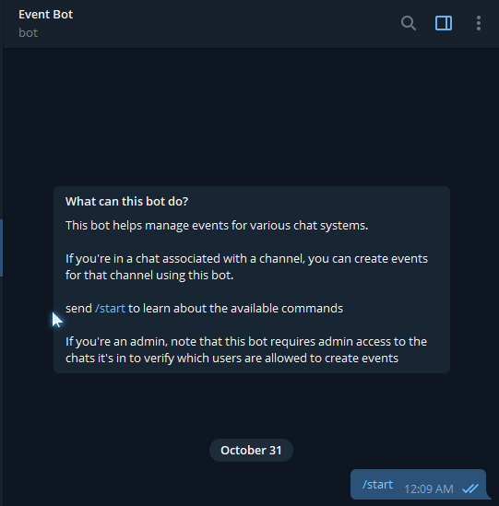Open the chat search magnifier icon
Image resolution: width=499 pixels, height=506 pixels.
pos(409,23)
